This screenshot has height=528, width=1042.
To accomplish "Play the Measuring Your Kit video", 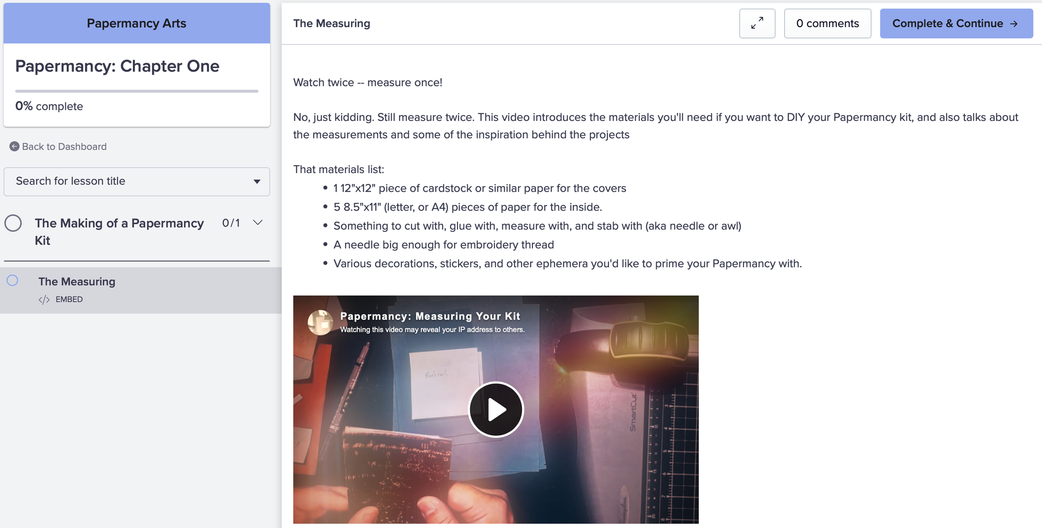I will 495,409.
